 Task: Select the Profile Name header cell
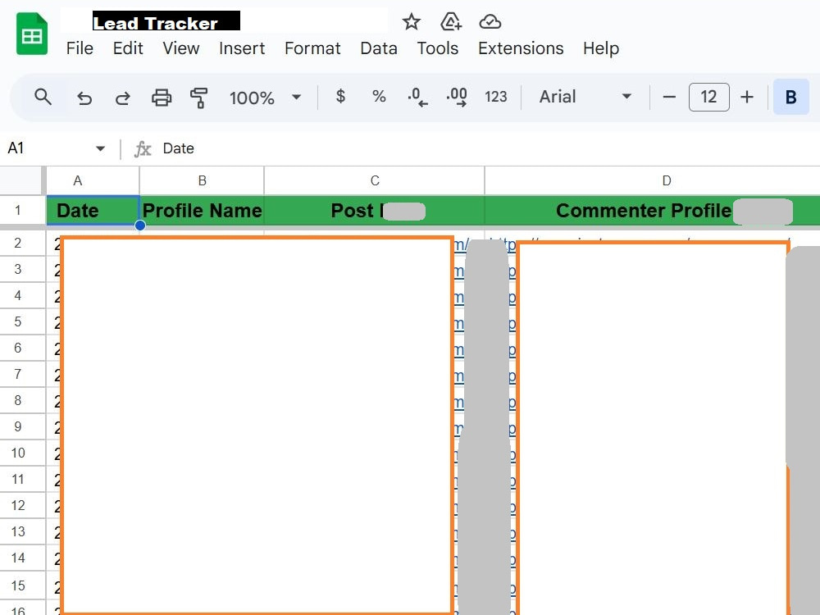tap(202, 210)
